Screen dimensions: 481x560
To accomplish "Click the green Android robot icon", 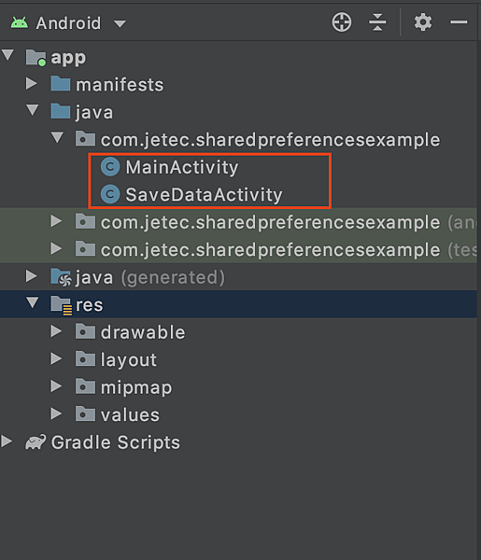I will tap(20, 22).
